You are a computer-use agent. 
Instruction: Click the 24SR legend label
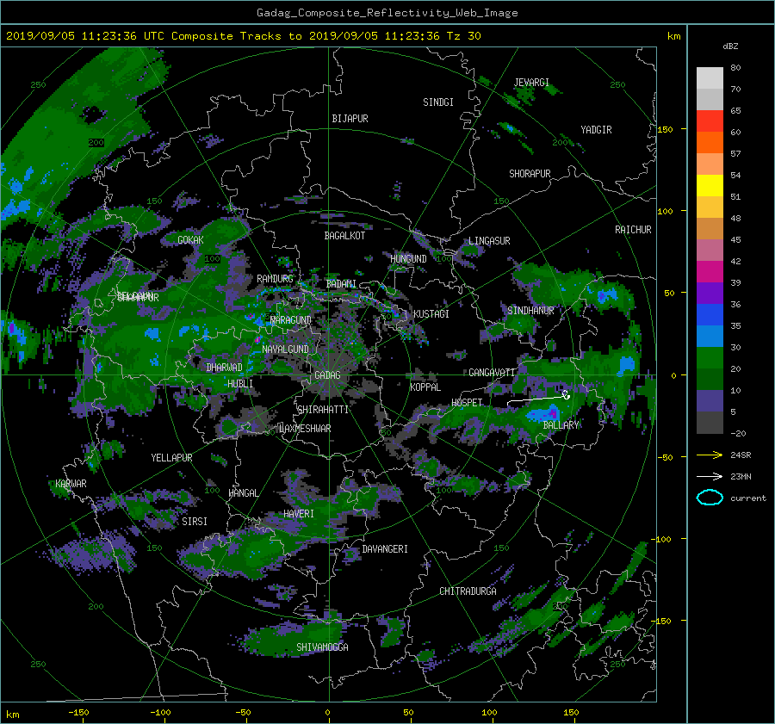click(741, 455)
